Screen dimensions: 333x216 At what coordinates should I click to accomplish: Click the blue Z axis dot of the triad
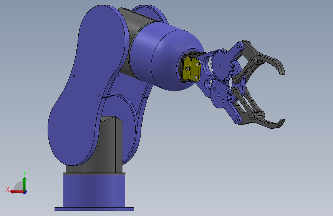(x=25, y=192)
